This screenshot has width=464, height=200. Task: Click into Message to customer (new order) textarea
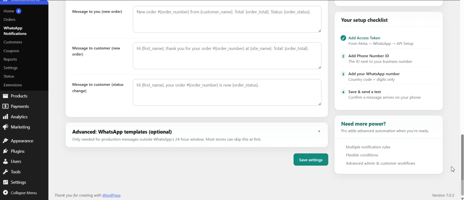click(227, 56)
